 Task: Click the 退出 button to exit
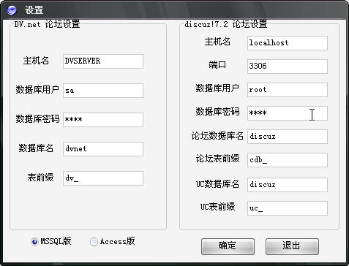[x=292, y=246]
